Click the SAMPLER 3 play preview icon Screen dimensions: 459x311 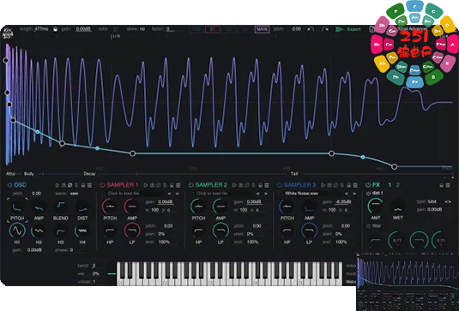[x=323, y=185]
